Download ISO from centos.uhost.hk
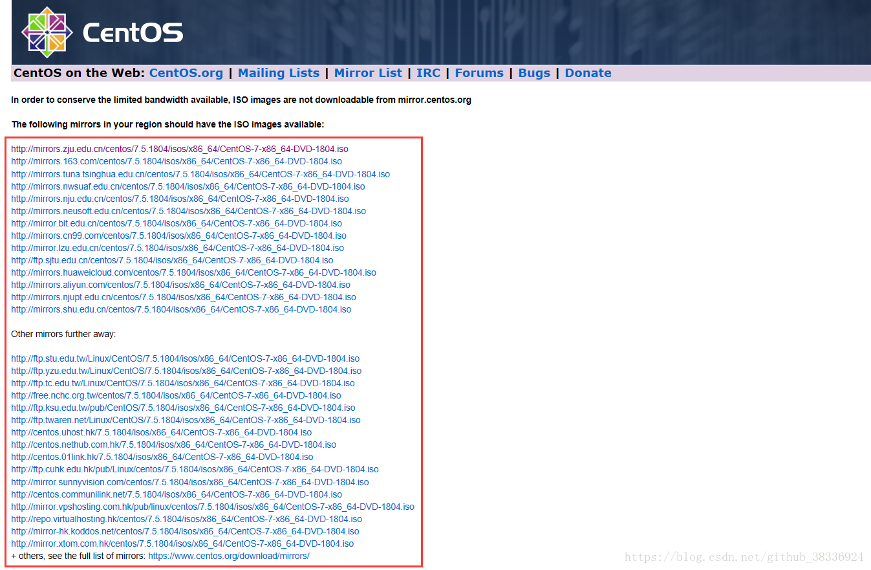Viewport: 871px width, 570px height. (x=162, y=432)
